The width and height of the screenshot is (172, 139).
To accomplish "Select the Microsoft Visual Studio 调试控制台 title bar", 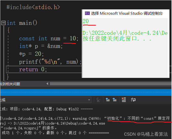I will pyautogui.click(x=127, y=13).
